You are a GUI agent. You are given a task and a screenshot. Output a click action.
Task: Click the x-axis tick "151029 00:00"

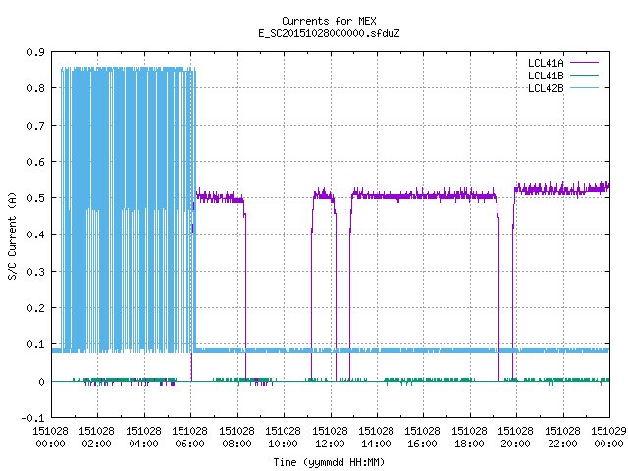pyautogui.click(x=608, y=437)
